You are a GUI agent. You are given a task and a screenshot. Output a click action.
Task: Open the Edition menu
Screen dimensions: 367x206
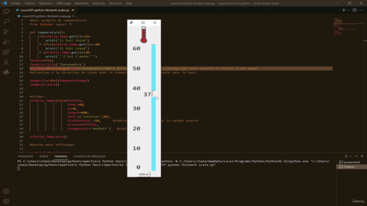point(30,3)
